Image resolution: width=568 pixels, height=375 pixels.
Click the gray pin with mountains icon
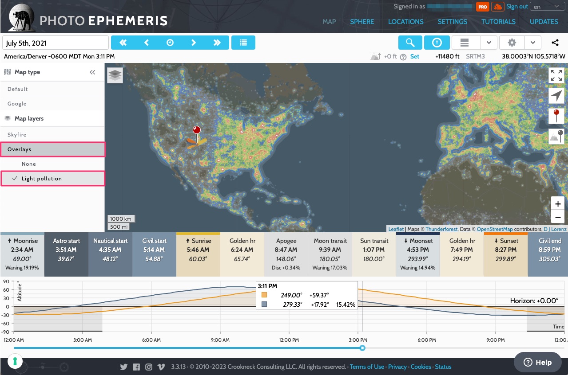pos(556,137)
